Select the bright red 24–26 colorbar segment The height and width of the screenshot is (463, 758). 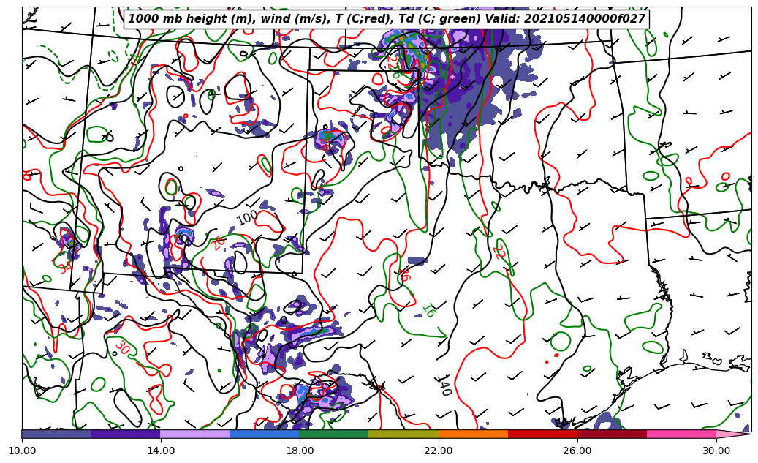coord(542,434)
